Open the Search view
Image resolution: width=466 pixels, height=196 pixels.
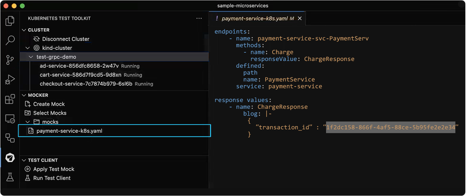coord(10,40)
